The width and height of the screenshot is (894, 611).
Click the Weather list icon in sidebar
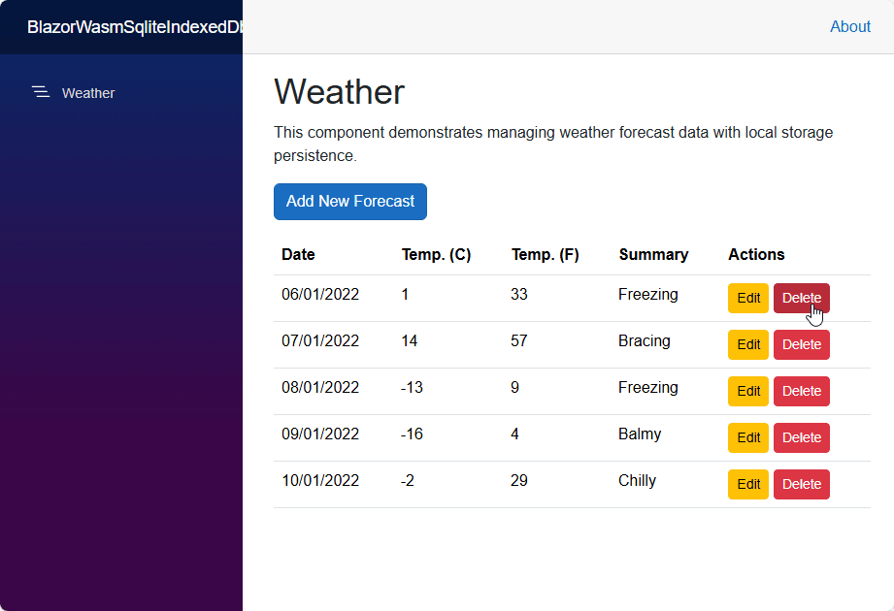coord(41,92)
